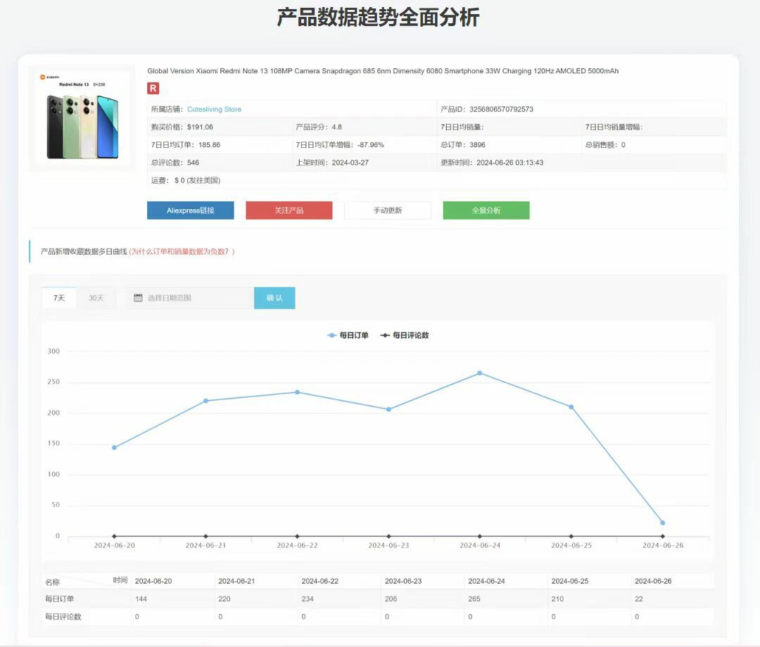Click the 产品评分 4.8 value
This screenshot has height=647, width=760.
tap(337, 127)
